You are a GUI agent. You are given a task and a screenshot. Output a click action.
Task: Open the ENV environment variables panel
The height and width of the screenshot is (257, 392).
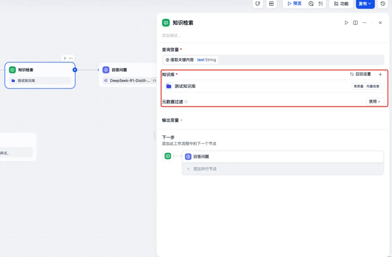pos(271,4)
